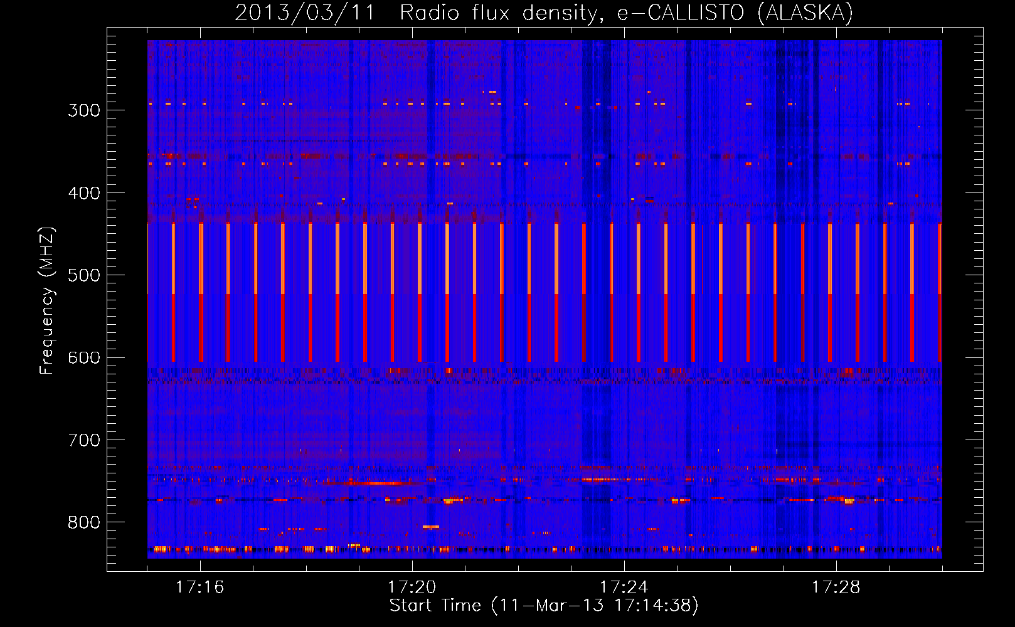The image size is (1015, 627).
Task: Click the 400 frequency tick label
Action: pyautogui.click(x=84, y=193)
